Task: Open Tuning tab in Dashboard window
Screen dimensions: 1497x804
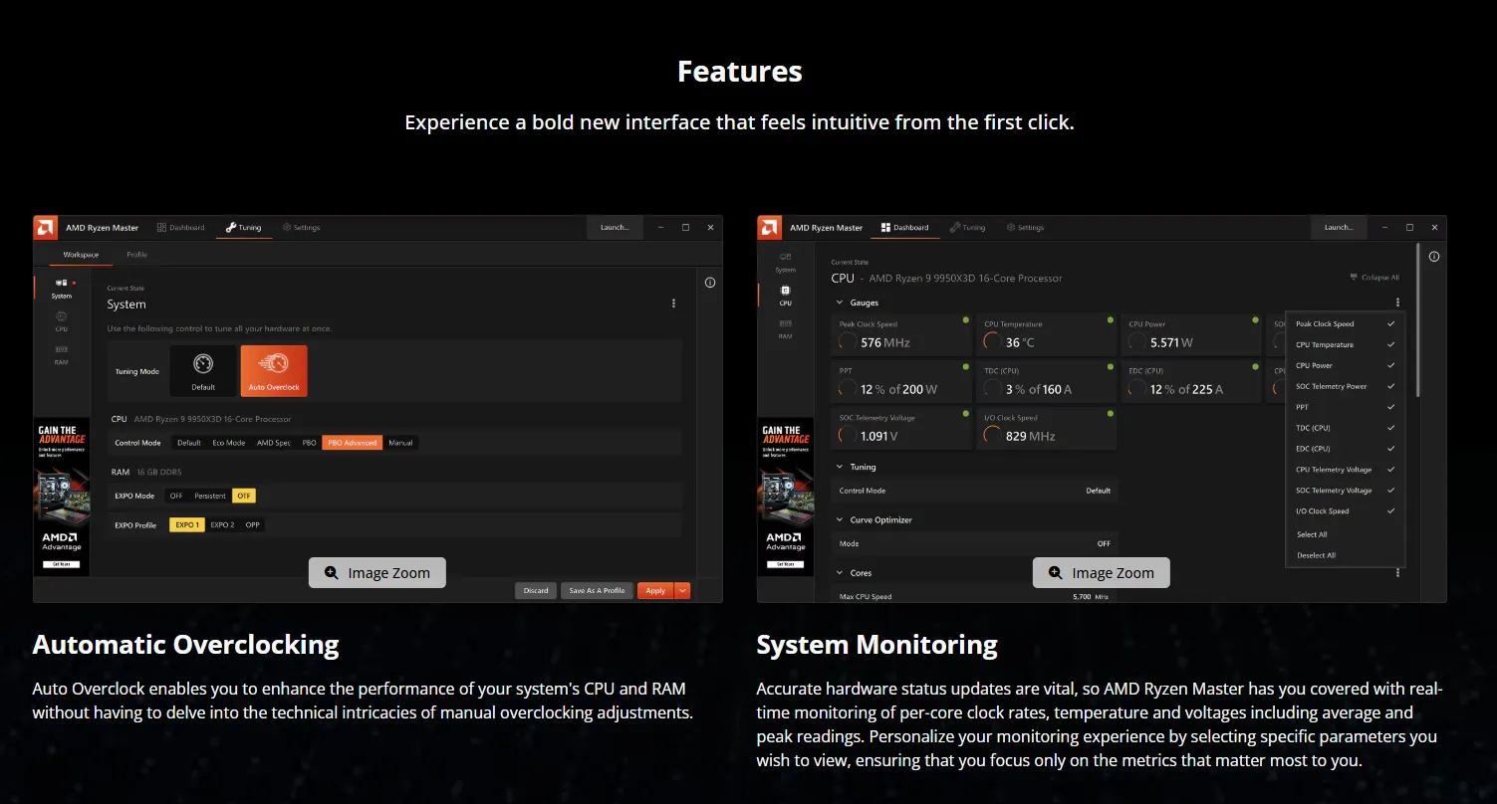Action: coord(967,228)
